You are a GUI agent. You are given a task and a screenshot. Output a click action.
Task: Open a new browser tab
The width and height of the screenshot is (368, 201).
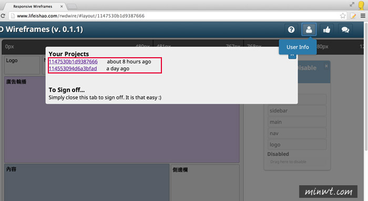tap(72, 6)
